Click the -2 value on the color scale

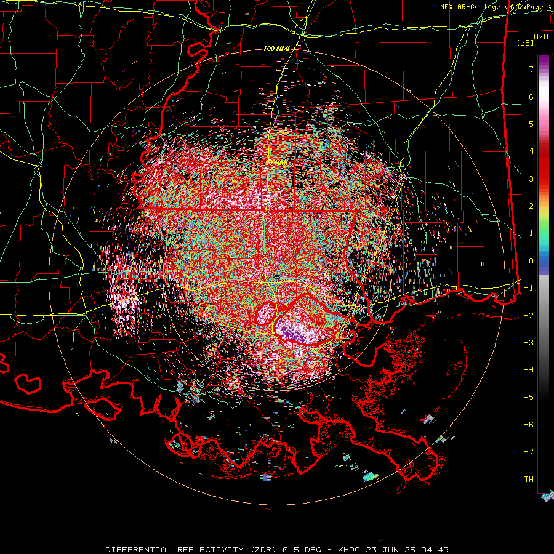point(529,316)
